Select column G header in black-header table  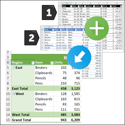117,3
